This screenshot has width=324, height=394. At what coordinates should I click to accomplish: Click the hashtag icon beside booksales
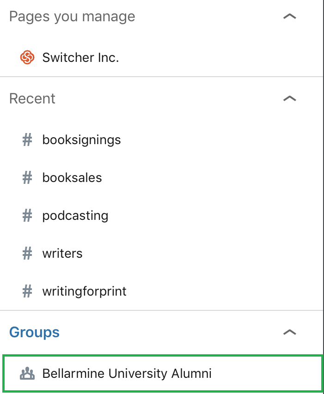pos(28,178)
